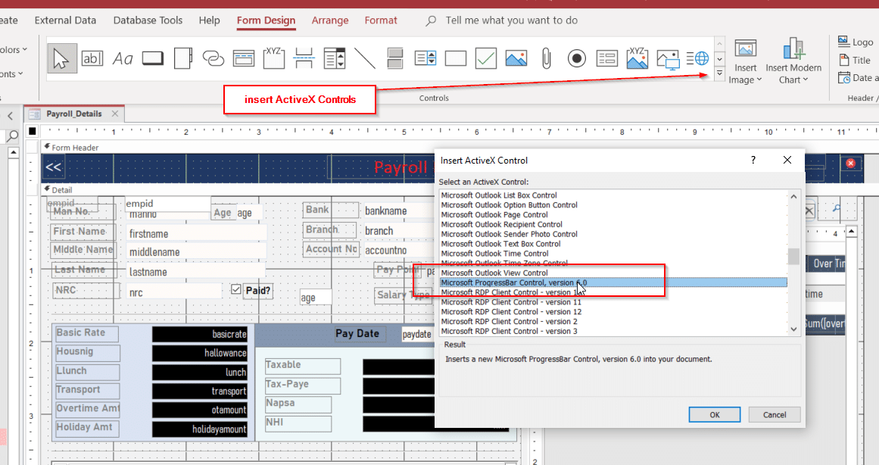The width and height of the screenshot is (879, 465).
Task: Choose the Option Button control
Action: [576, 58]
